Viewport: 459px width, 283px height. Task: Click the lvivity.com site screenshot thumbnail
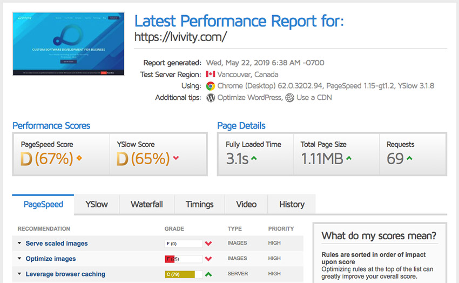point(68,44)
